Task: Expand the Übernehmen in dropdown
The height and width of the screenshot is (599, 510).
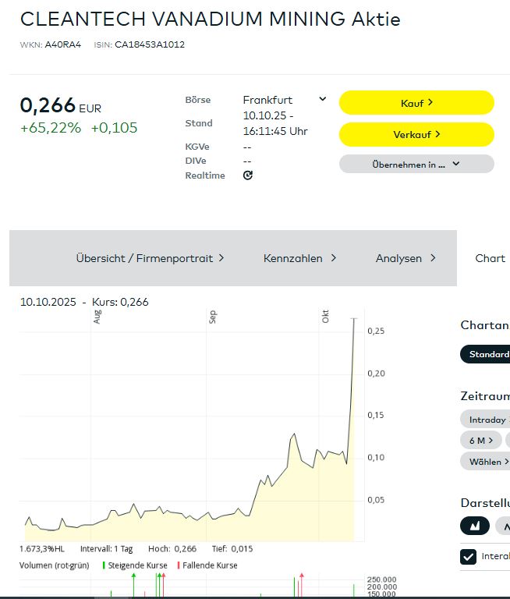Action: (x=416, y=164)
